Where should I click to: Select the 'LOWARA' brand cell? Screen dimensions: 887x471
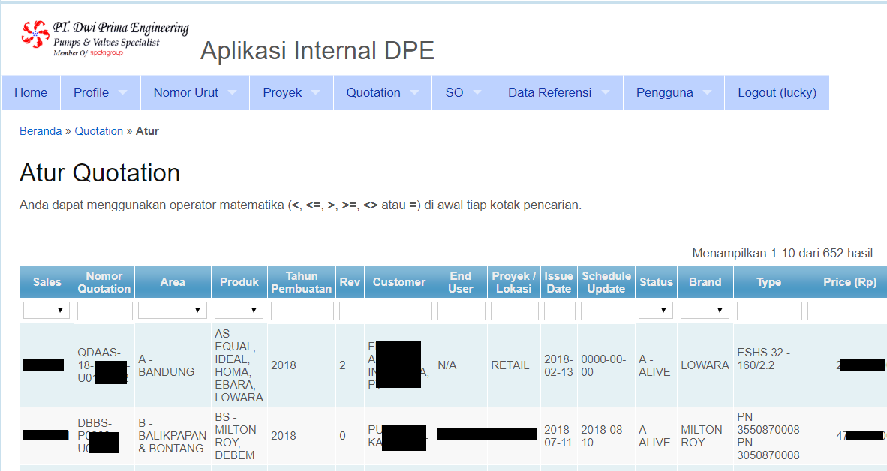(705, 365)
